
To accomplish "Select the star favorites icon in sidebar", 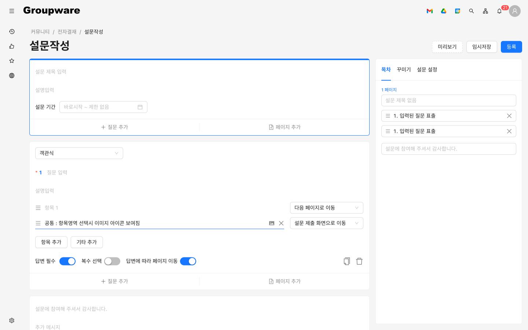I will pyautogui.click(x=12, y=61).
